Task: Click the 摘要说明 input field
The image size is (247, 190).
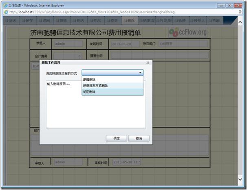Action: pos(160,55)
